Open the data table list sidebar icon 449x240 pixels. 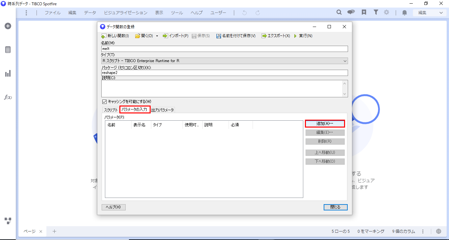click(x=8, y=50)
